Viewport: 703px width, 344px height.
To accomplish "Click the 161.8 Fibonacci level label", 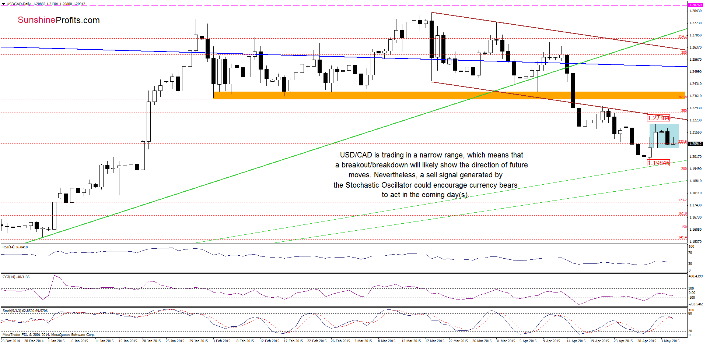I will click(x=682, y=213).
